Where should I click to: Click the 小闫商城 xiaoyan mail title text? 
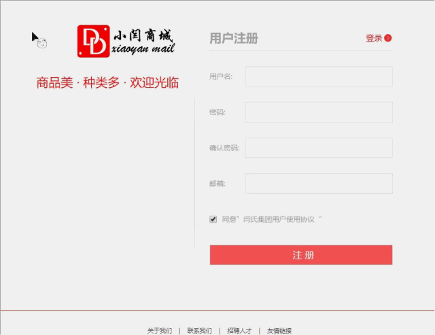click(x=143, y=41)
